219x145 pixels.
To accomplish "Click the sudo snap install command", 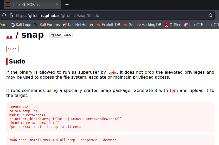I will [x=63, y=140].
